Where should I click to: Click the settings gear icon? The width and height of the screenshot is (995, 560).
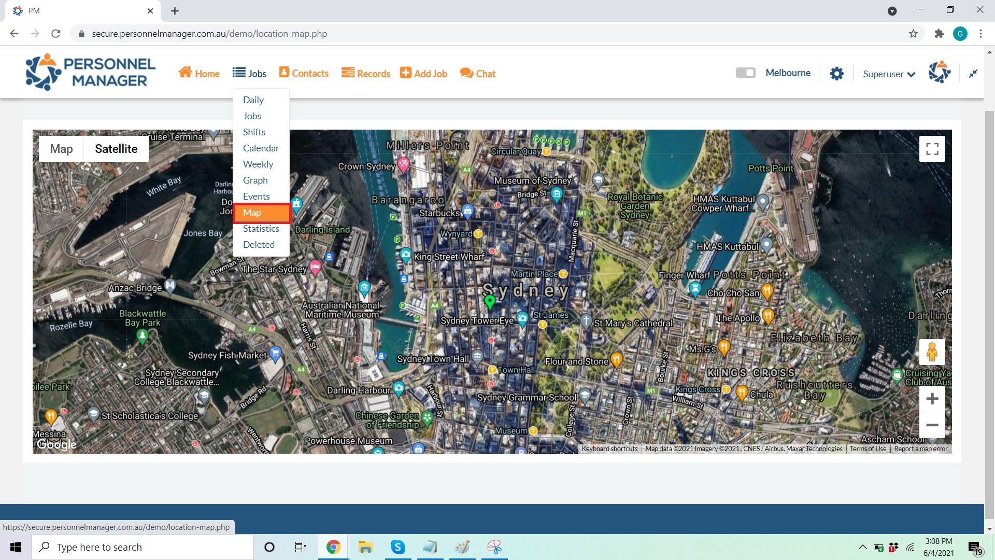(836, 74)
